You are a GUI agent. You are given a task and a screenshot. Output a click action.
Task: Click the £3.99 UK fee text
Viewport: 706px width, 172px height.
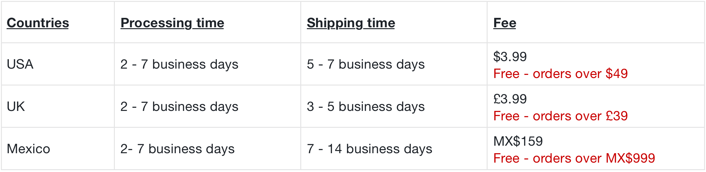point(510,99)
